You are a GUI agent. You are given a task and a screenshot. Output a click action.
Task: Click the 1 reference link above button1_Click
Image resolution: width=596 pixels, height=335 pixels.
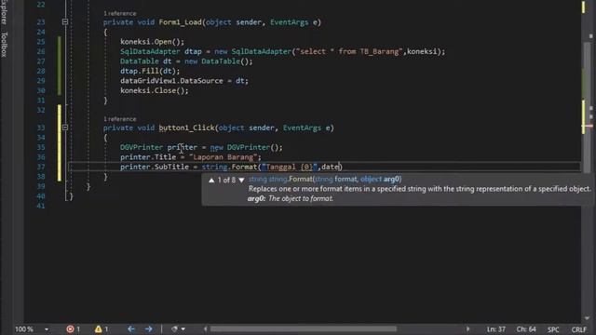click(120, 119)
